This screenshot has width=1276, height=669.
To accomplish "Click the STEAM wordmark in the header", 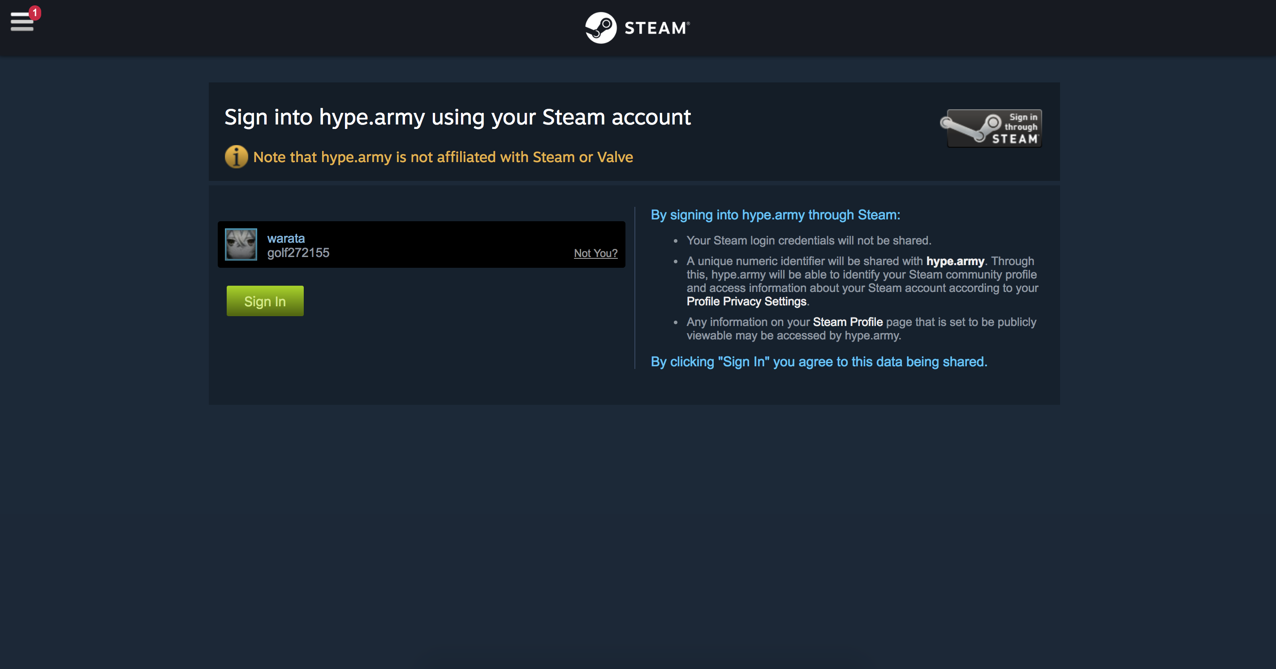I will 656,28.
